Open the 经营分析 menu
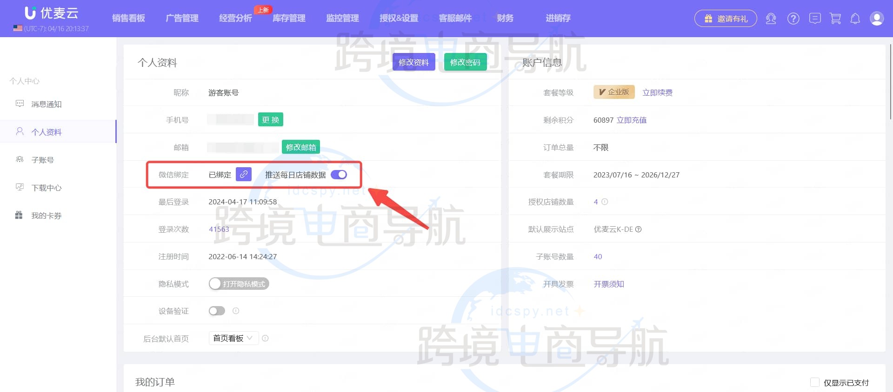 [x=235, y=18]
